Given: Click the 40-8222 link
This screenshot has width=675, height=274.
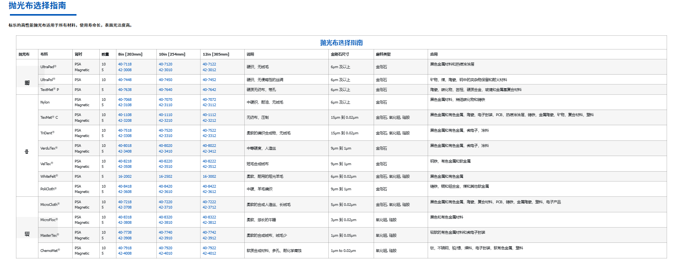Looking at the screenshot, I should click(x=209, y=161).
